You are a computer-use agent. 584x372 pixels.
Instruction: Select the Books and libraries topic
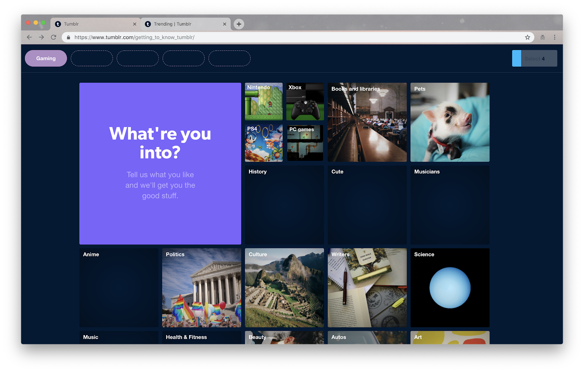click(367, 122)
